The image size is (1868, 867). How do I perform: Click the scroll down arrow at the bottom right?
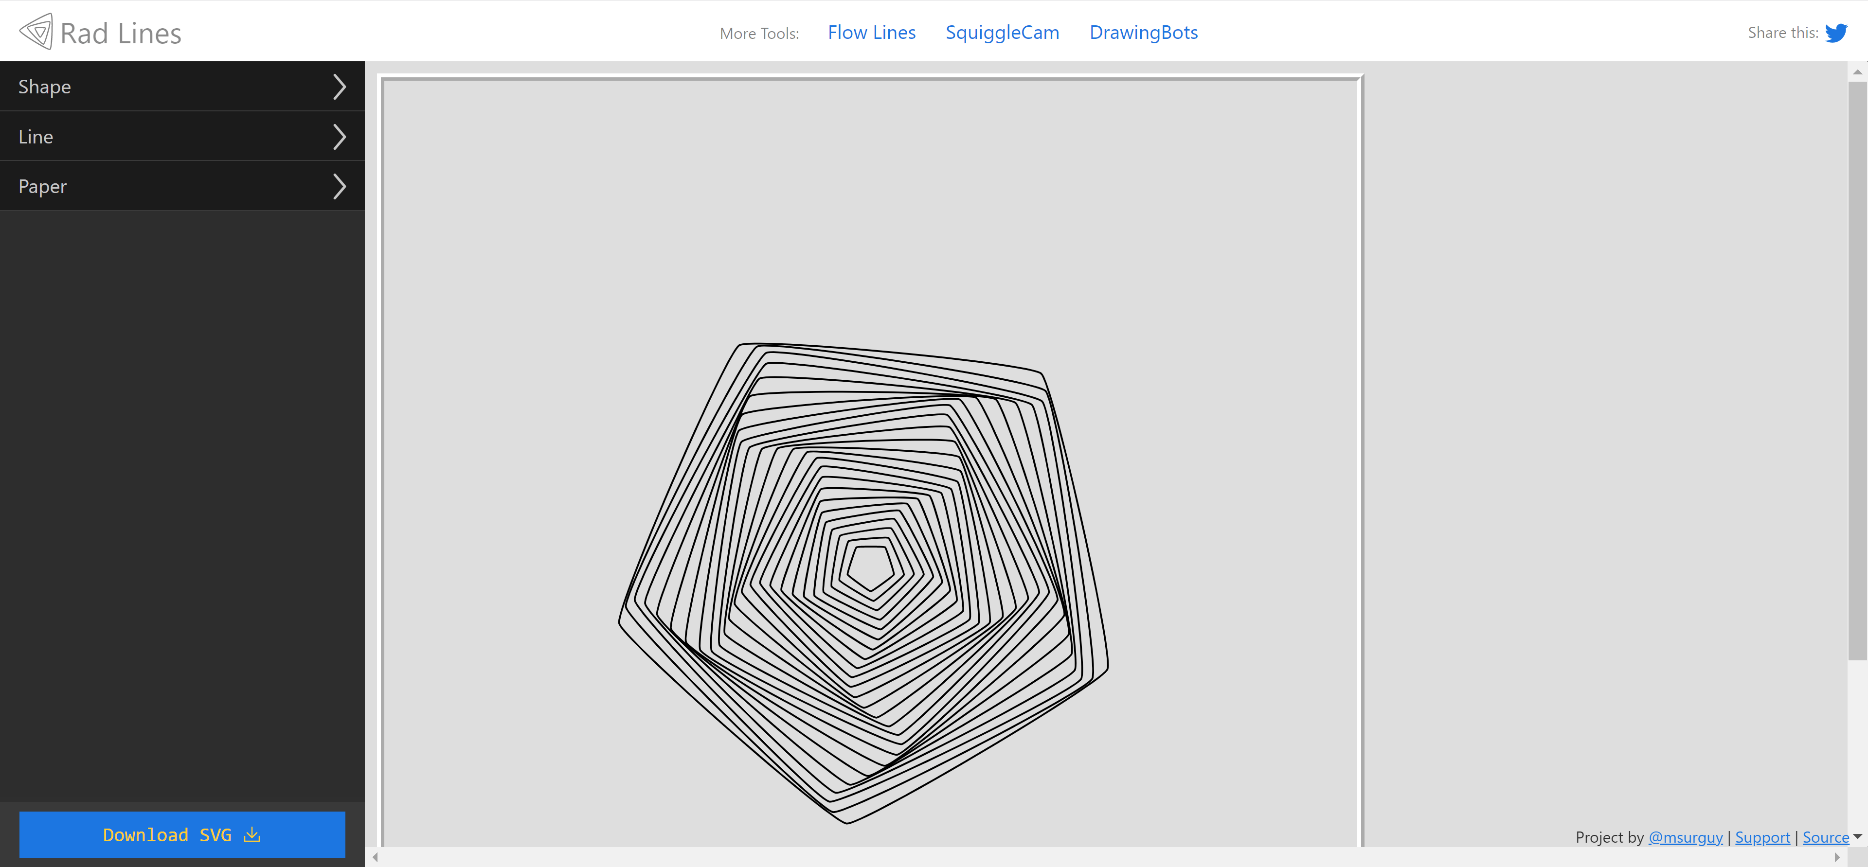click(1857, 836)
